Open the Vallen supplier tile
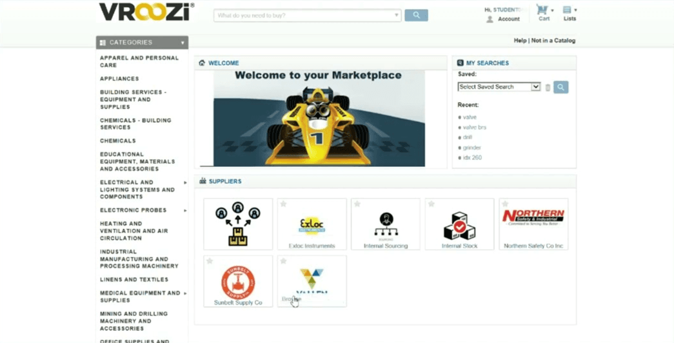The height and width of the screenshot is (343, 674). pos(312,281)
